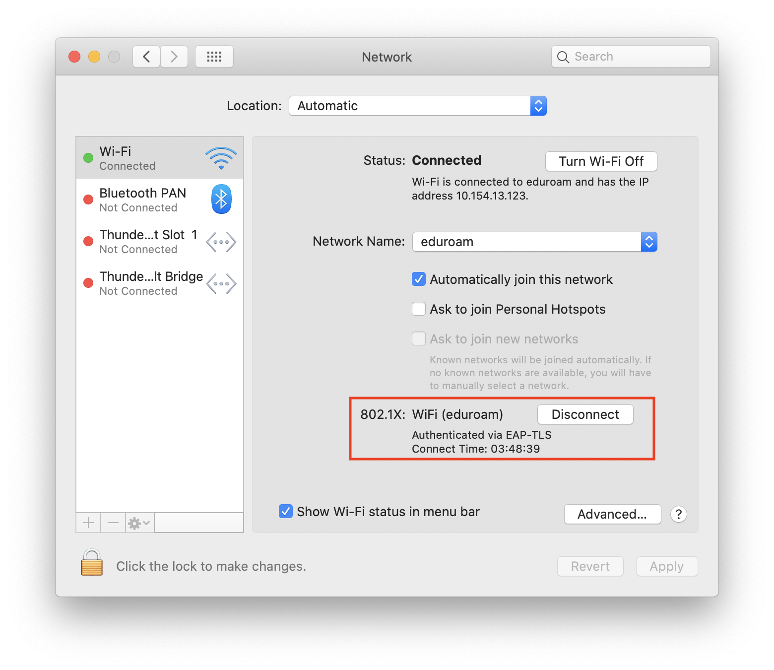The height and width of the screenshot is (670, 774).
Task: Open the Location dropdown set to Automatic
Action: [417, 106]
